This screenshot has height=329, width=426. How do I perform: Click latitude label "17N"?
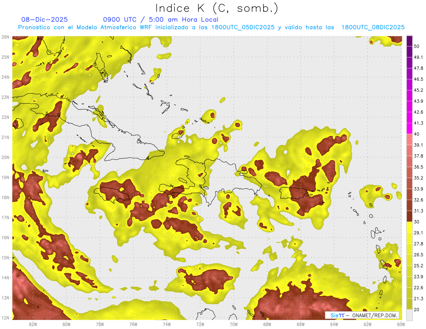(x=5, y=218)
